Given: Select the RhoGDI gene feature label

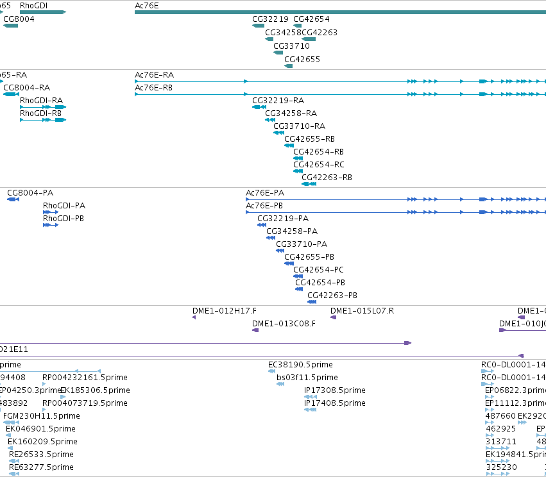Looking at the screenshot, I should [34, 6].
